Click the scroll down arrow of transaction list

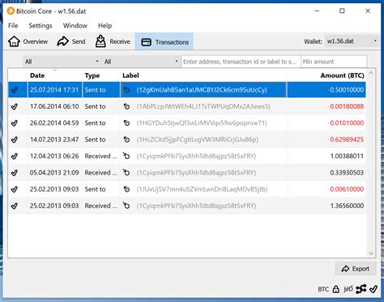point(371,253)
